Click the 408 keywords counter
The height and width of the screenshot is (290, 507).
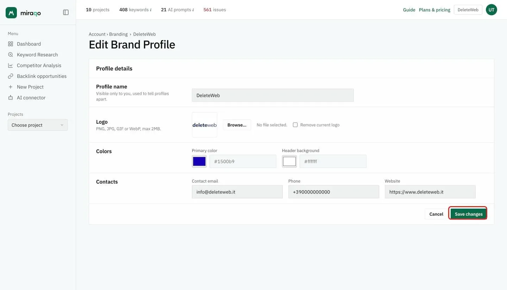tap(134, 10)
